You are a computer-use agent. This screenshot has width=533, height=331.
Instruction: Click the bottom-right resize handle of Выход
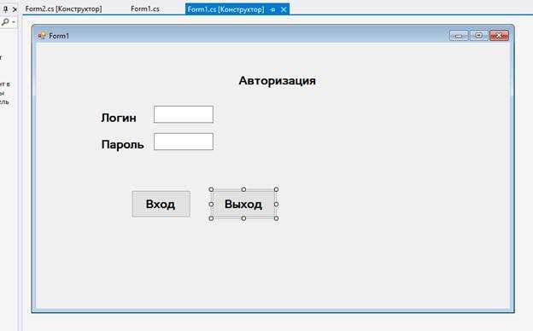[276, 218]
